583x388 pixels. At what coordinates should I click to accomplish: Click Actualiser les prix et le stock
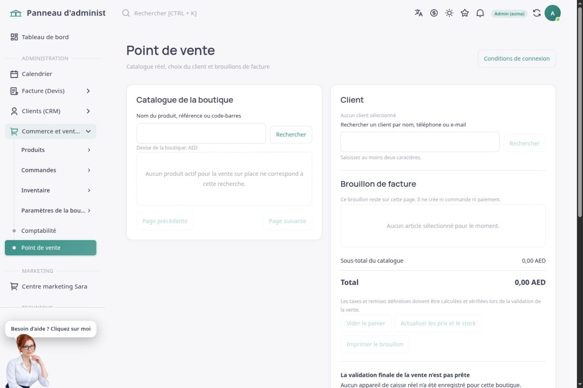tap(438, 323)
